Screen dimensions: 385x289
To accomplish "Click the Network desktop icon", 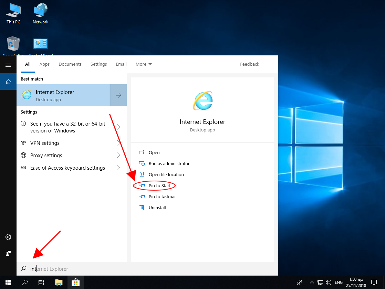I will pos(40,14).
